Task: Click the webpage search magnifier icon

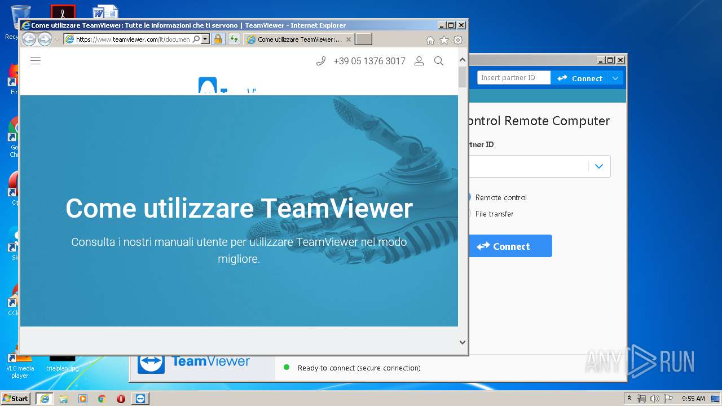Action: (x=439, y=61)
